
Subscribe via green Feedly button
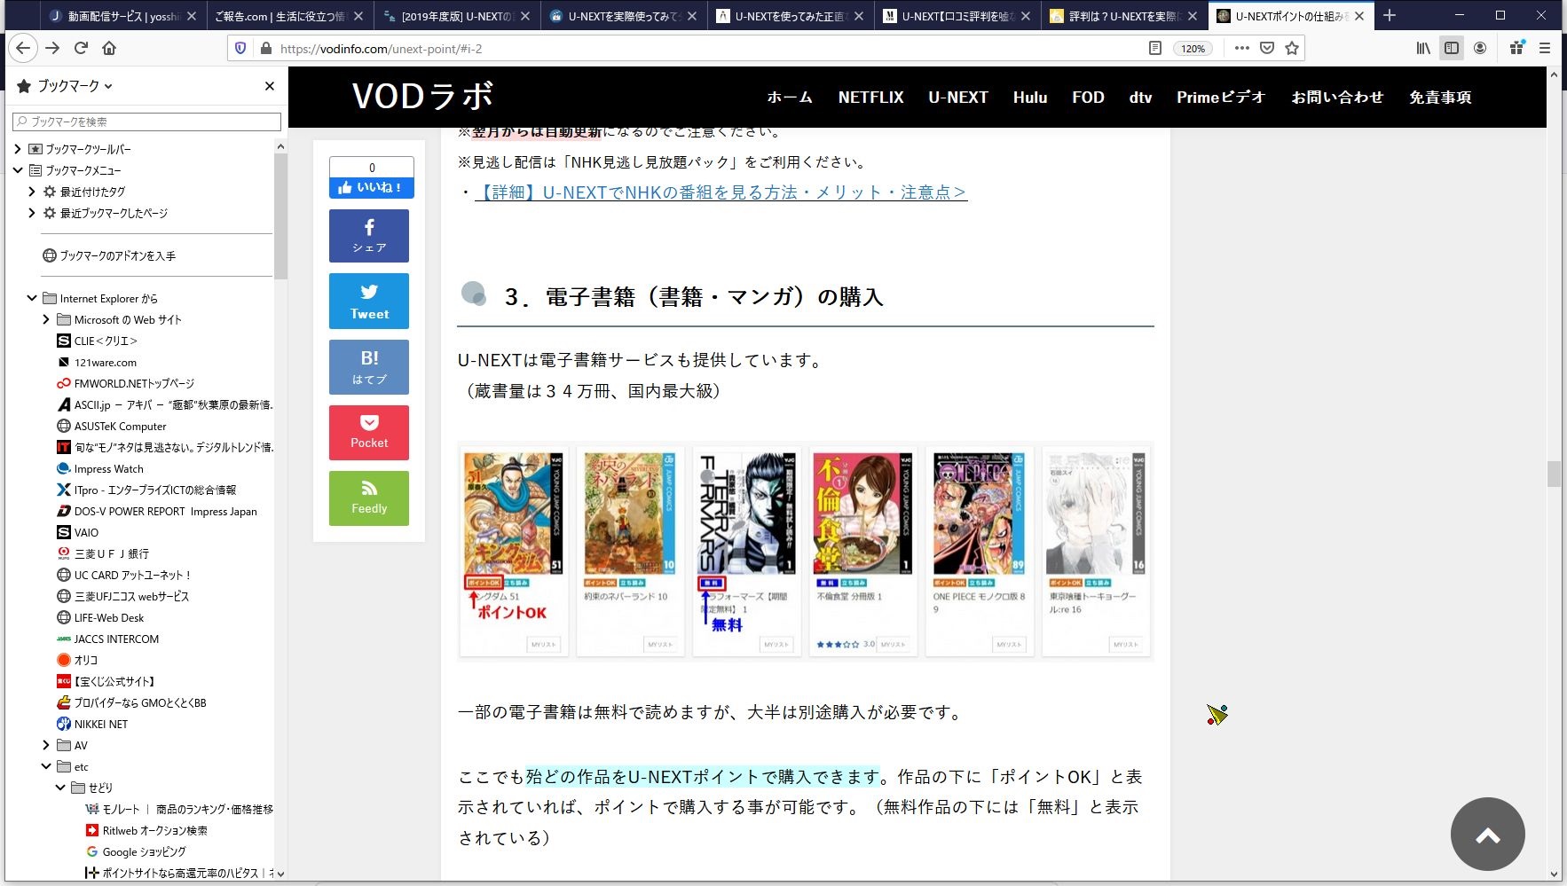(369, 498)
